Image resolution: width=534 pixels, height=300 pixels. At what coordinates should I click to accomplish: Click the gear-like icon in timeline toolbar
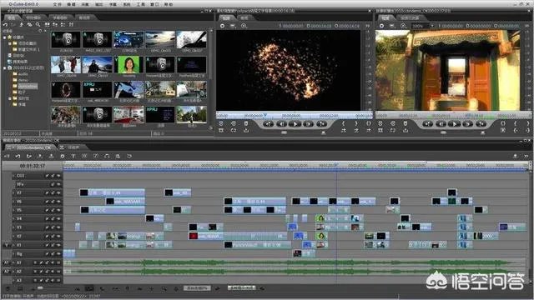63,156
